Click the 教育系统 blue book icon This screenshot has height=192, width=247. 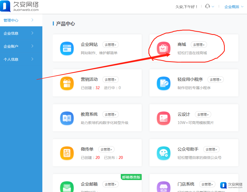pyautogui.click(x=67, y=118)
